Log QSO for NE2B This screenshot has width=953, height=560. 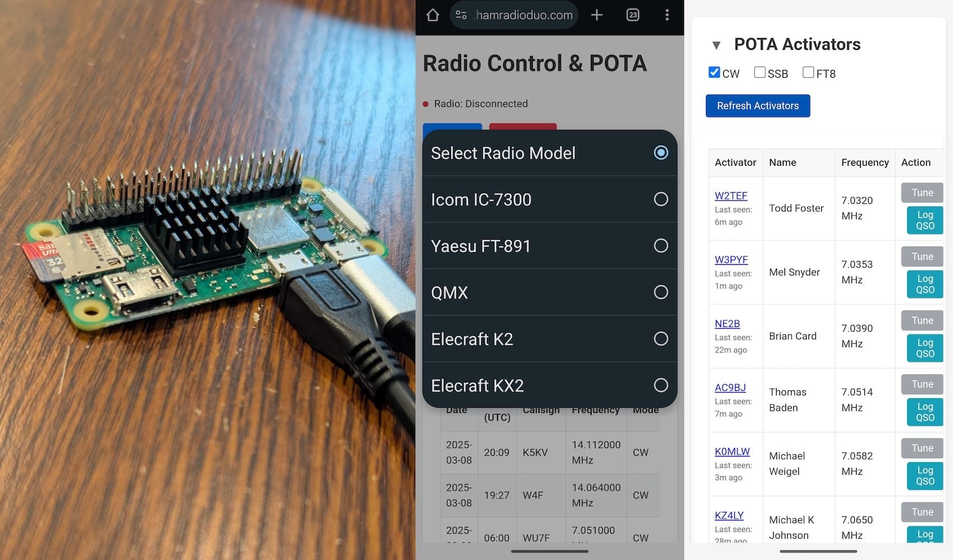click(924, 348)
